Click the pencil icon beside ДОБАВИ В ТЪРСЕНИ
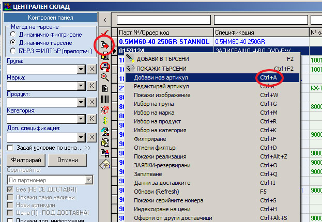This screenshot has width=322, height=222. (x=130, y=59)
